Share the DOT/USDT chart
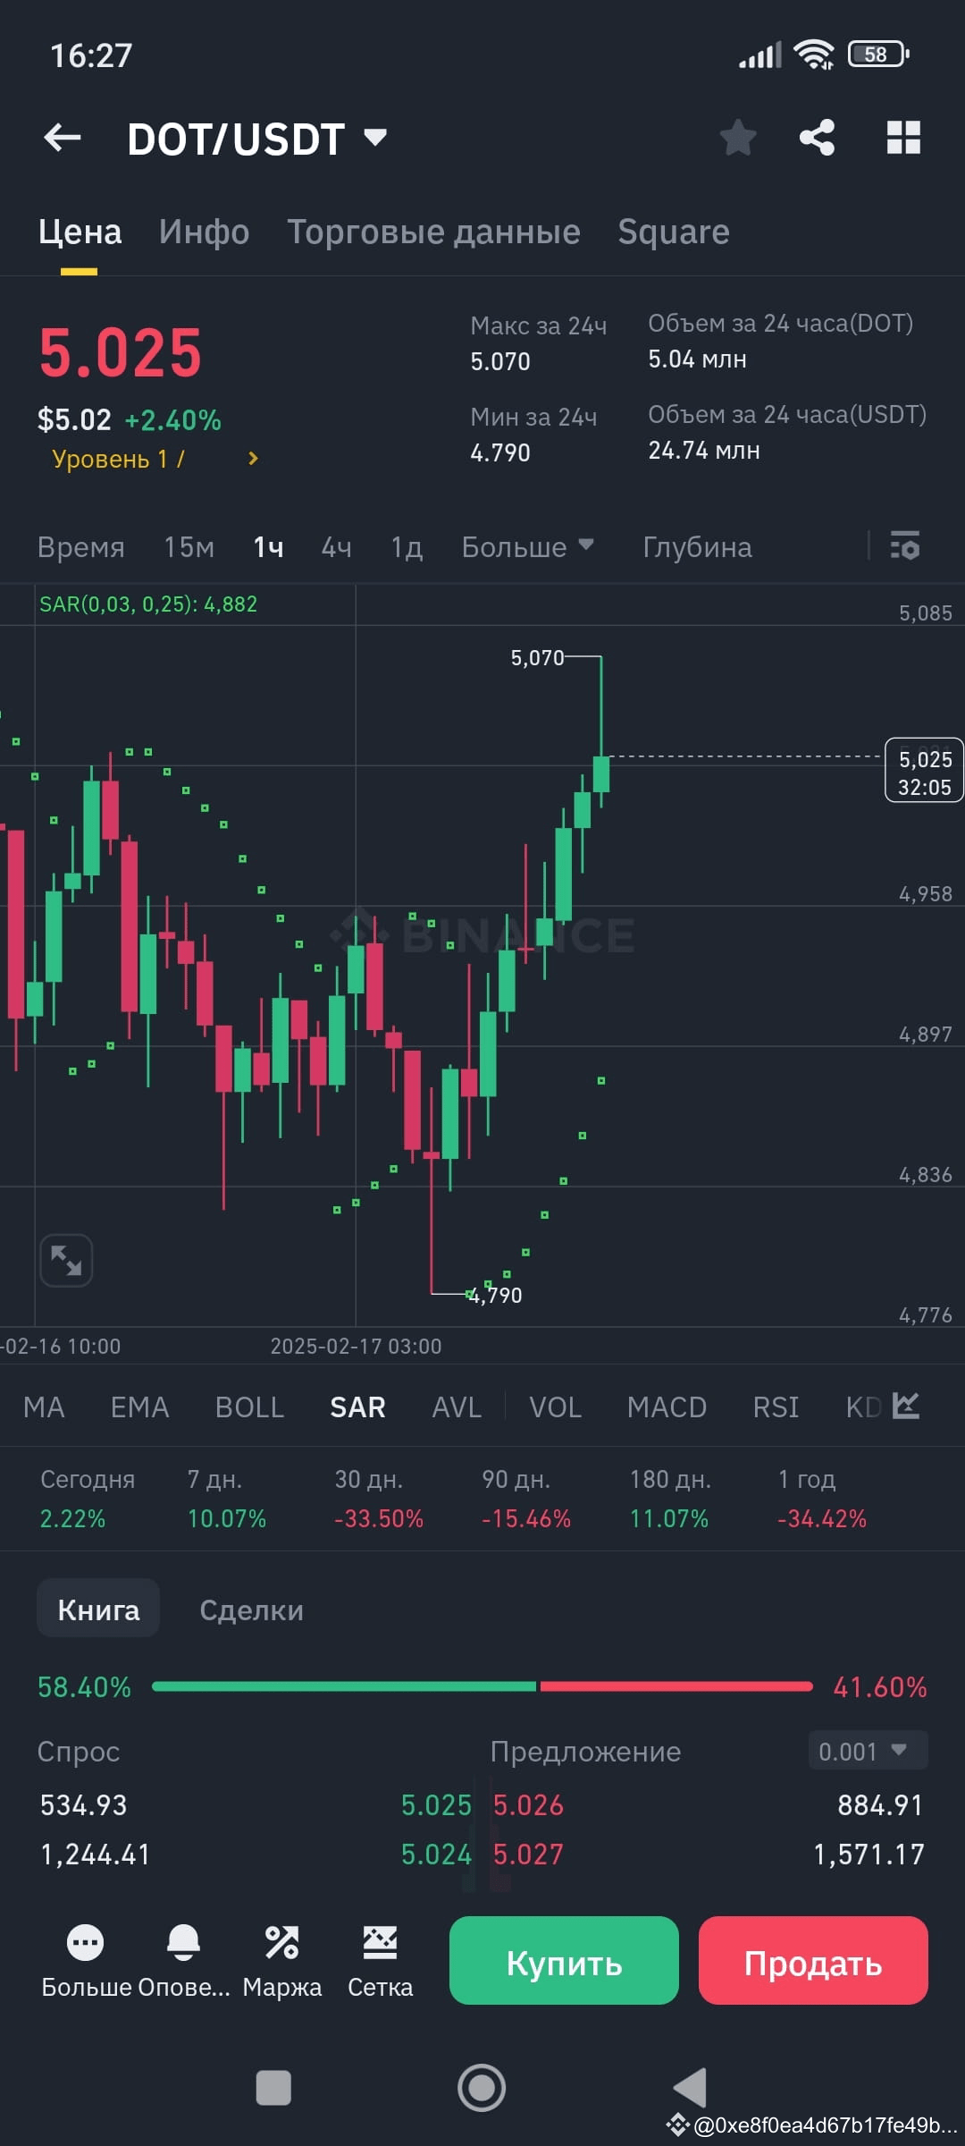Image resolution: width=965 pixels, height=2146 pixels. point(817,137)
